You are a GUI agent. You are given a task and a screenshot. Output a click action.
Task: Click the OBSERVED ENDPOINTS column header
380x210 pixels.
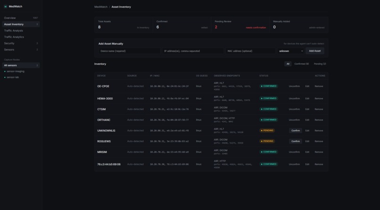coord(227,76)
